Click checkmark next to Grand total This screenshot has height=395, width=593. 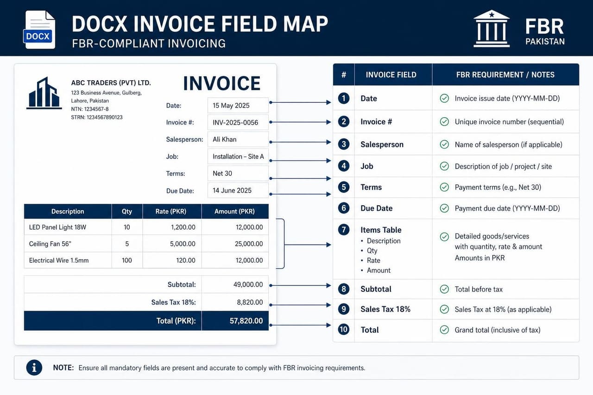(x=444, y=330)
